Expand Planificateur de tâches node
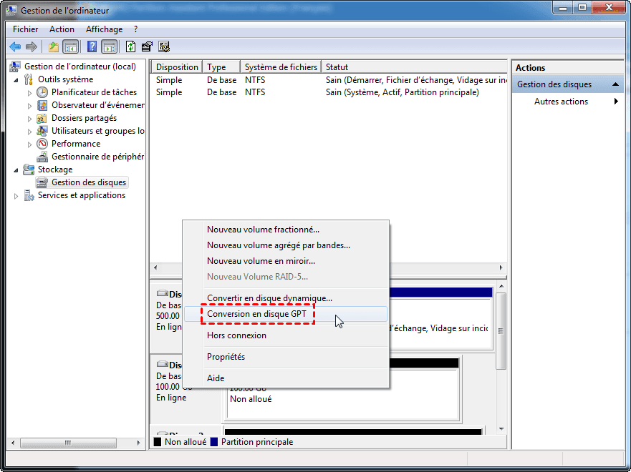 (x=29, y=93)
